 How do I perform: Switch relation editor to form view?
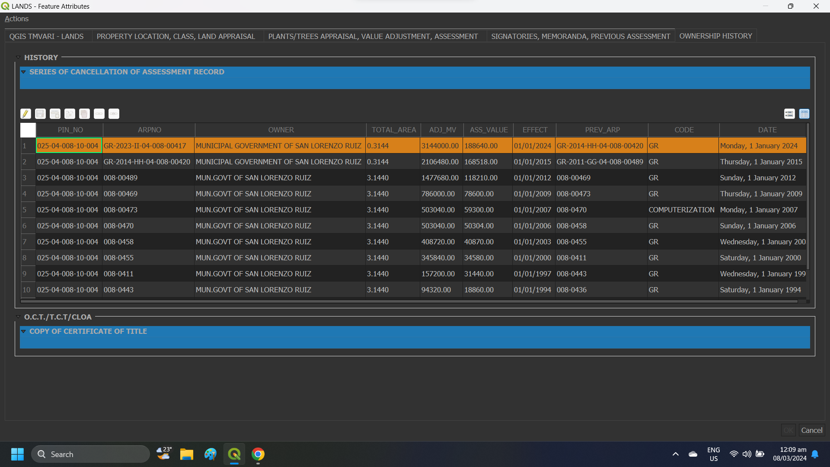[789, 114]
